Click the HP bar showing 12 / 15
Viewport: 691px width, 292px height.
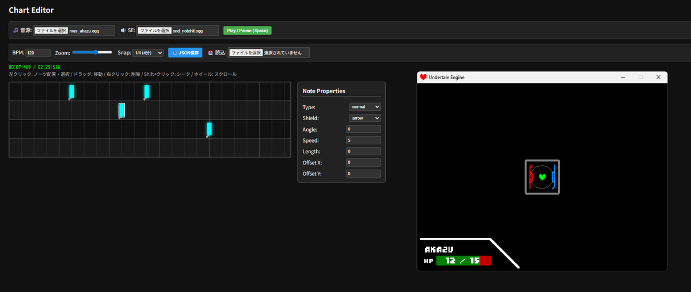[464, 261]
